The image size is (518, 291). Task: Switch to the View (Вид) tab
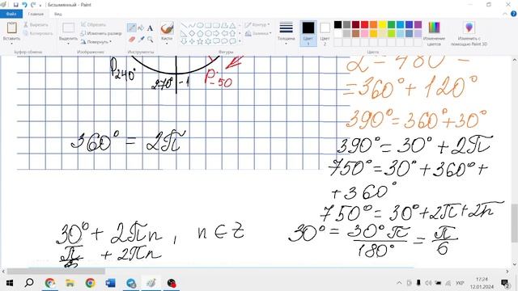(x=57, y=14)
